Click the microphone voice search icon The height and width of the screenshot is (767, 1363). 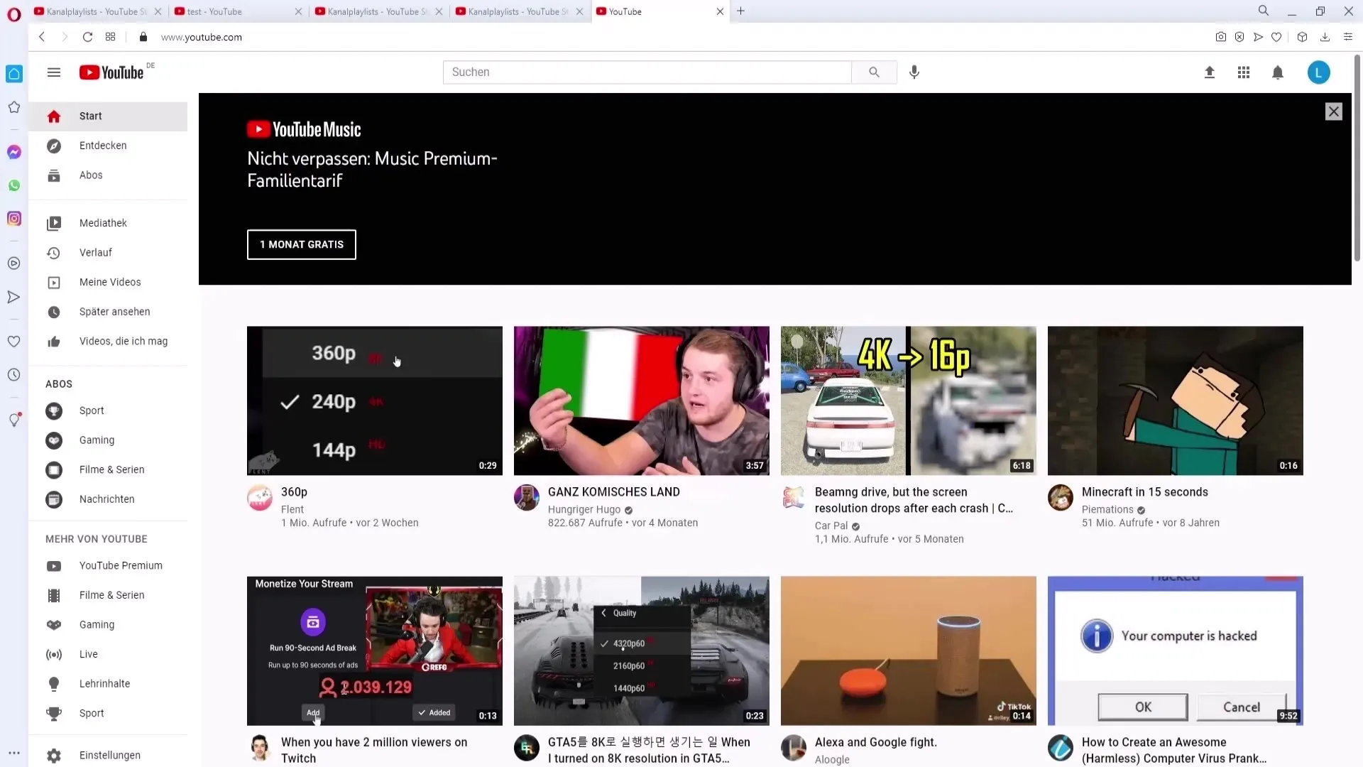[x=914, y=72]
